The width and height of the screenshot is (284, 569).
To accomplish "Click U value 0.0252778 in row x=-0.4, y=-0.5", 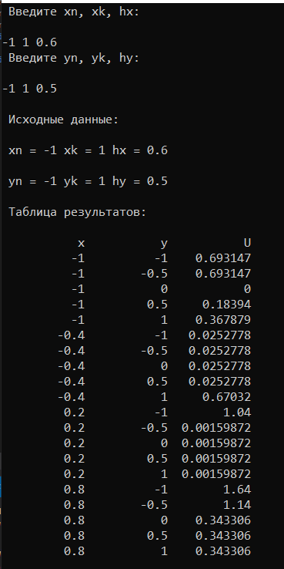I will (219, 351).
